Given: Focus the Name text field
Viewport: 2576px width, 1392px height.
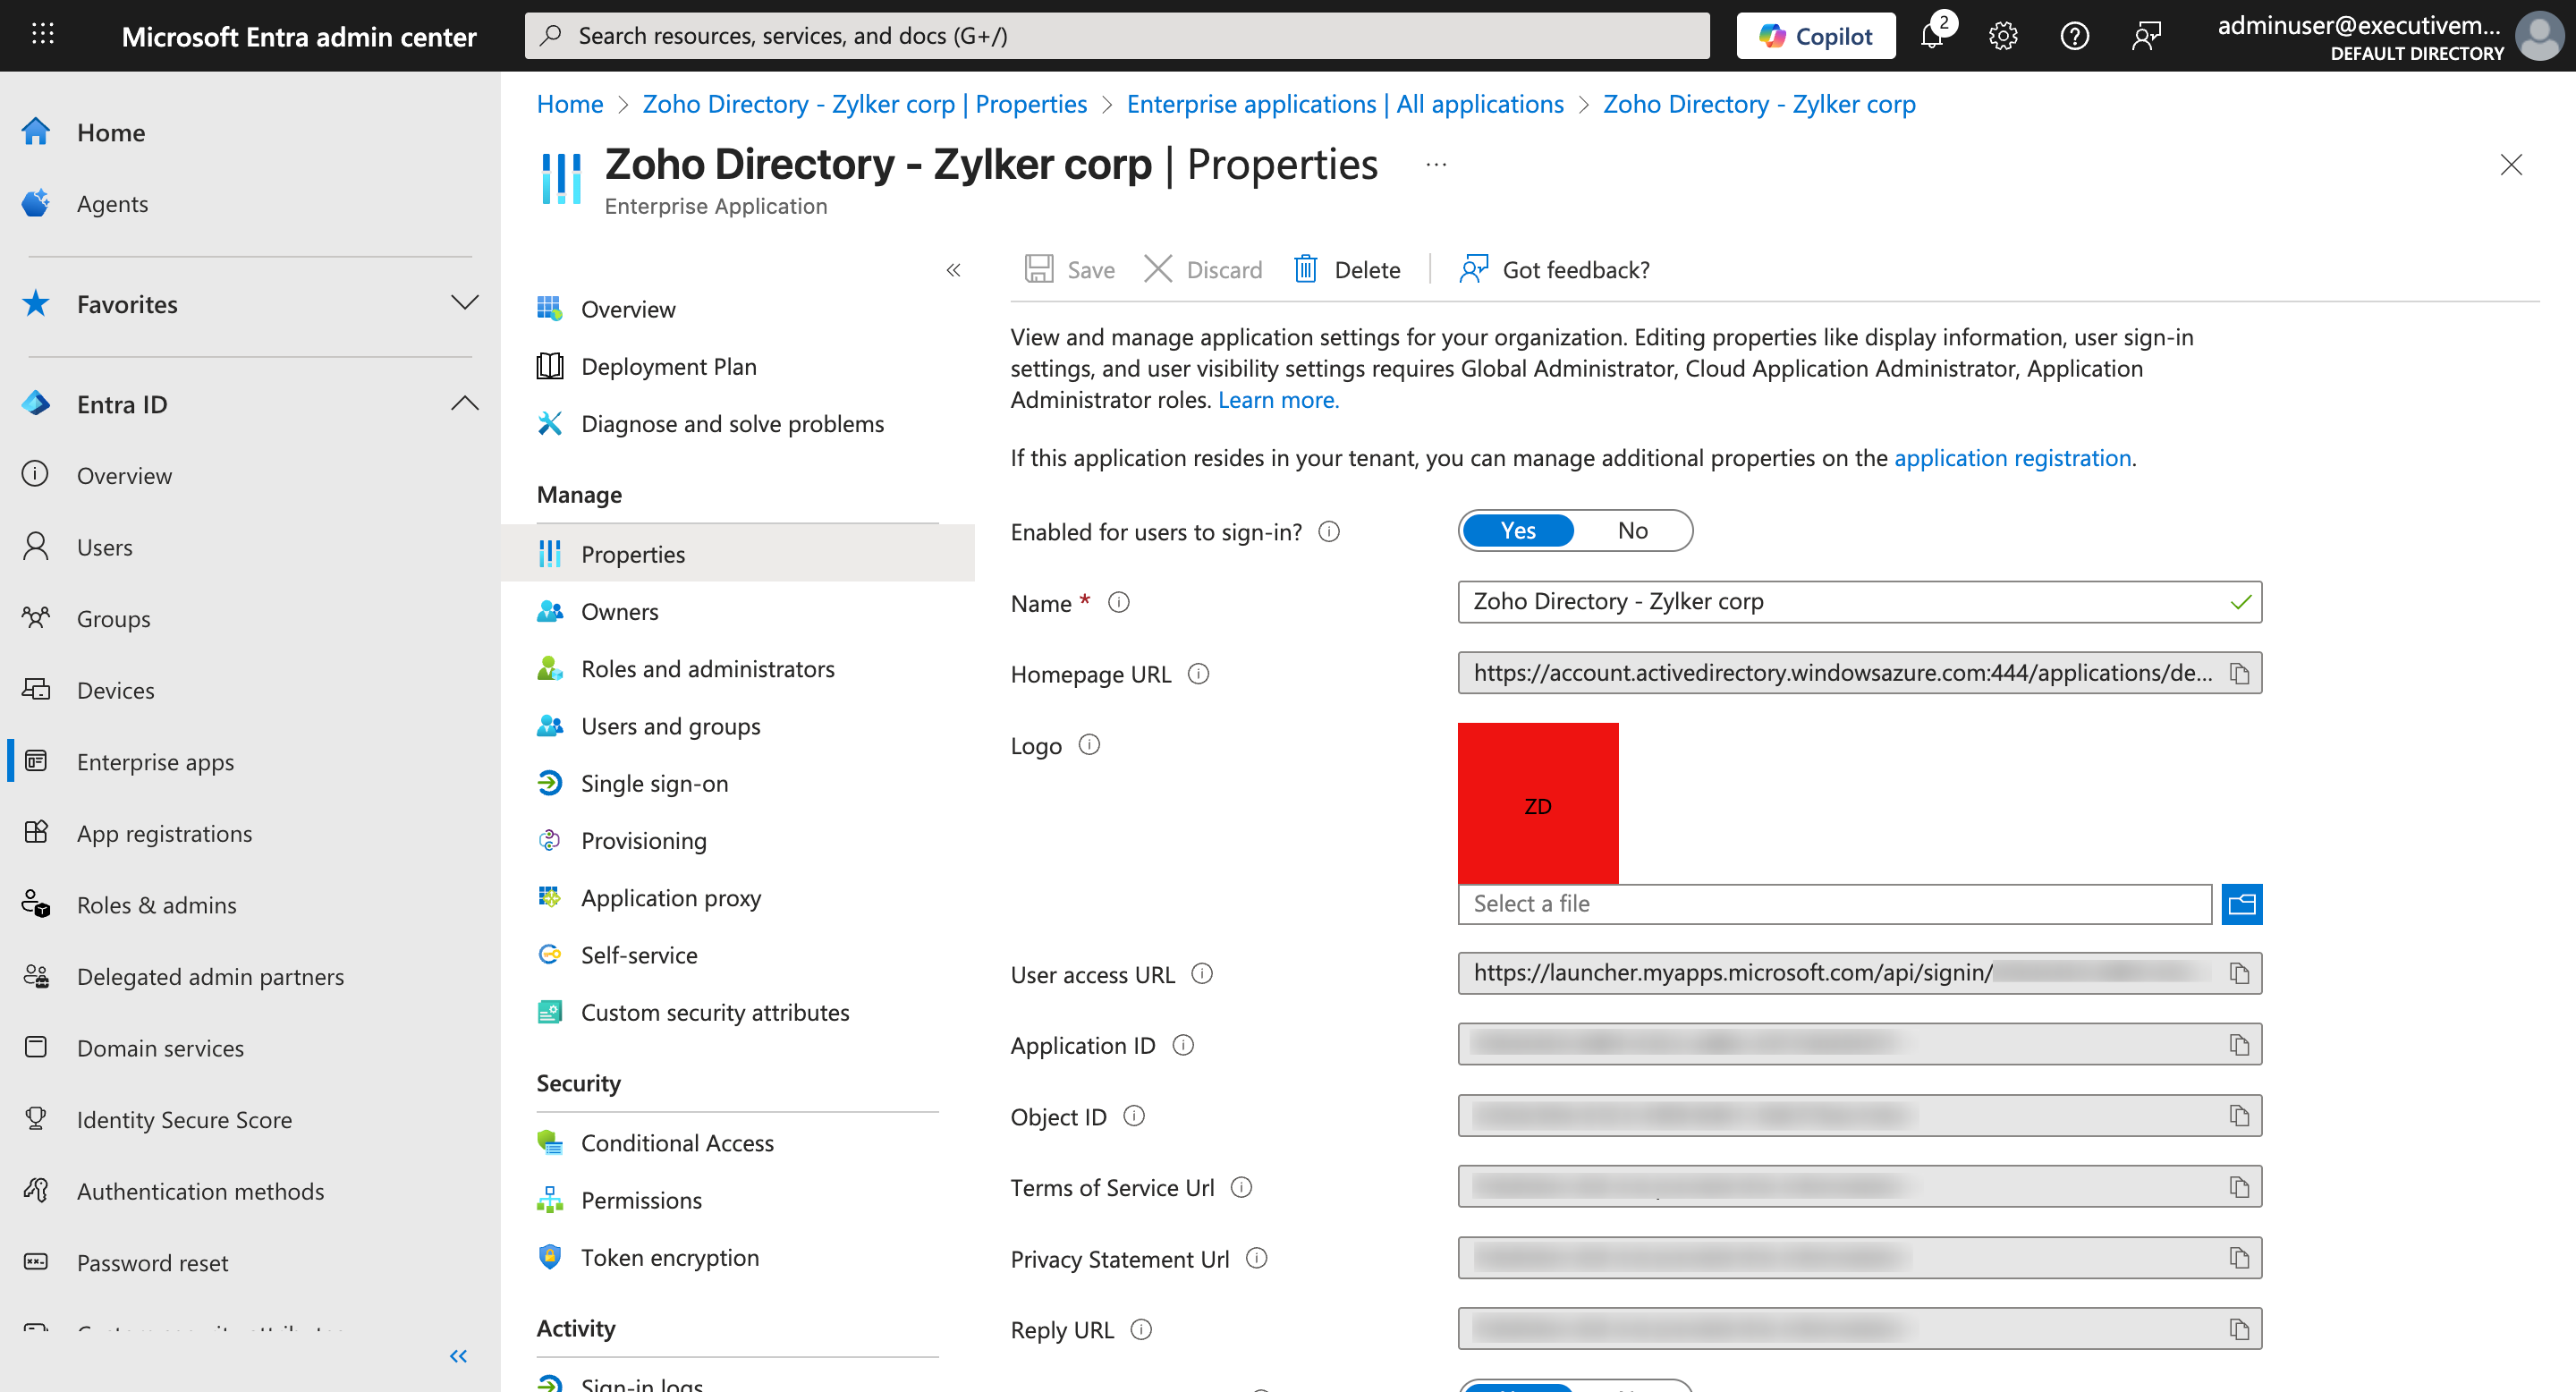Looking at the screenshot, I should point(1840,602).
